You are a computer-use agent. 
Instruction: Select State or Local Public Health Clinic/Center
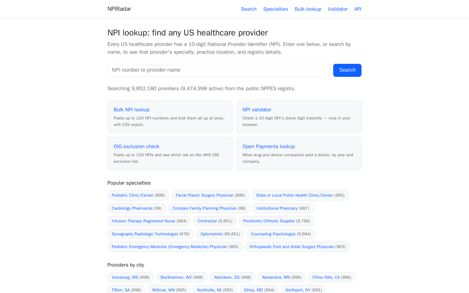pos(300,195)
